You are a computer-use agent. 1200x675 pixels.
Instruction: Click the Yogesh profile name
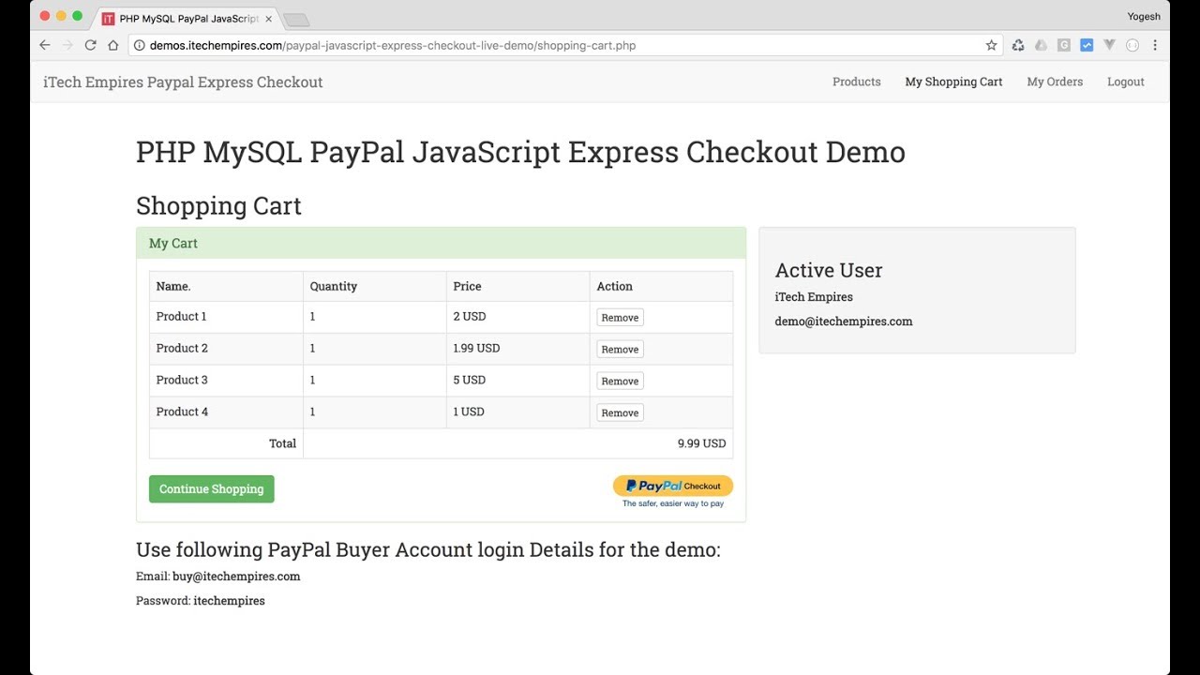coord(1144,16)
